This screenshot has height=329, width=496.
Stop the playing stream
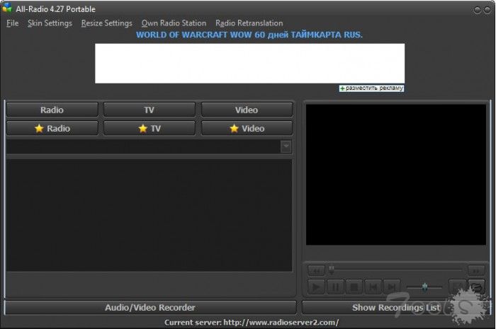(354, 287)
